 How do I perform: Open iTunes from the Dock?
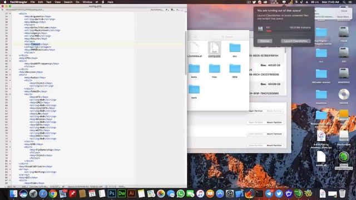pos(200,194)
